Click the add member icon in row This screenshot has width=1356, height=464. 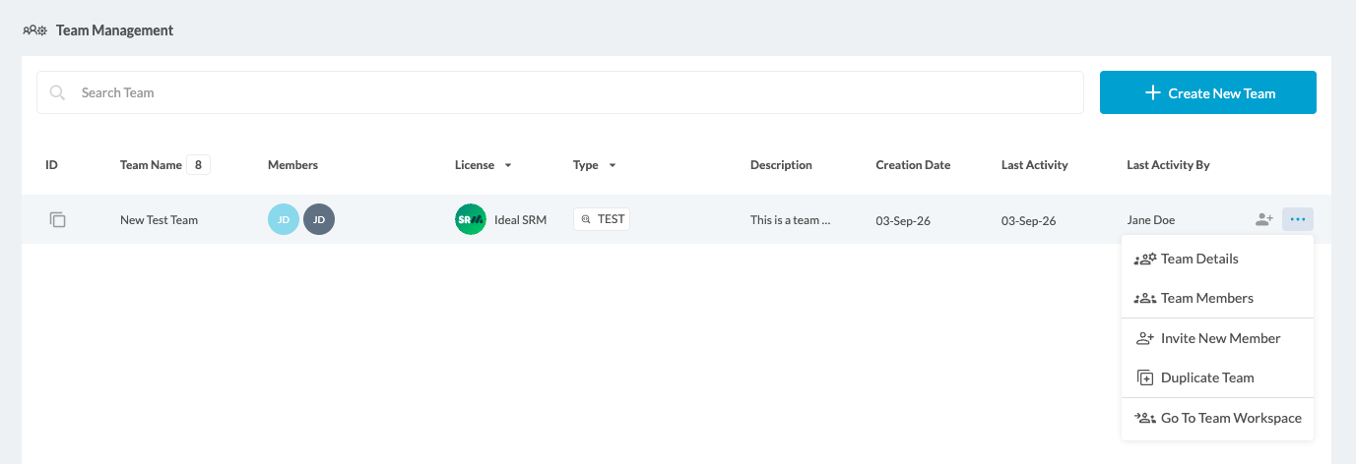pos(1264,220)
